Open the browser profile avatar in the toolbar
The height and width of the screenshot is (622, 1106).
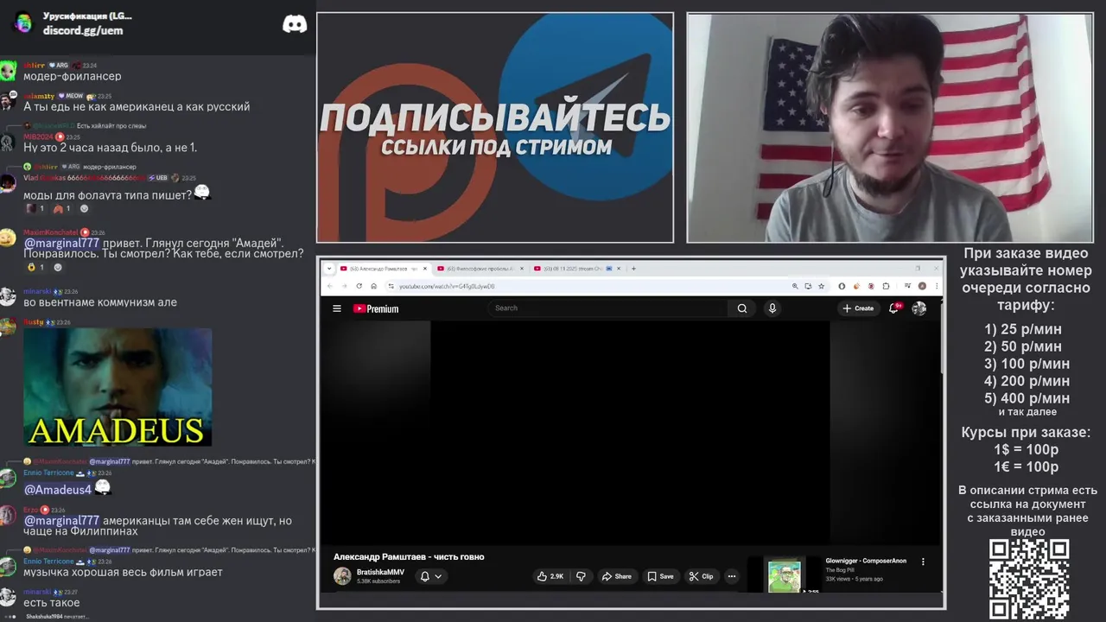922,286
